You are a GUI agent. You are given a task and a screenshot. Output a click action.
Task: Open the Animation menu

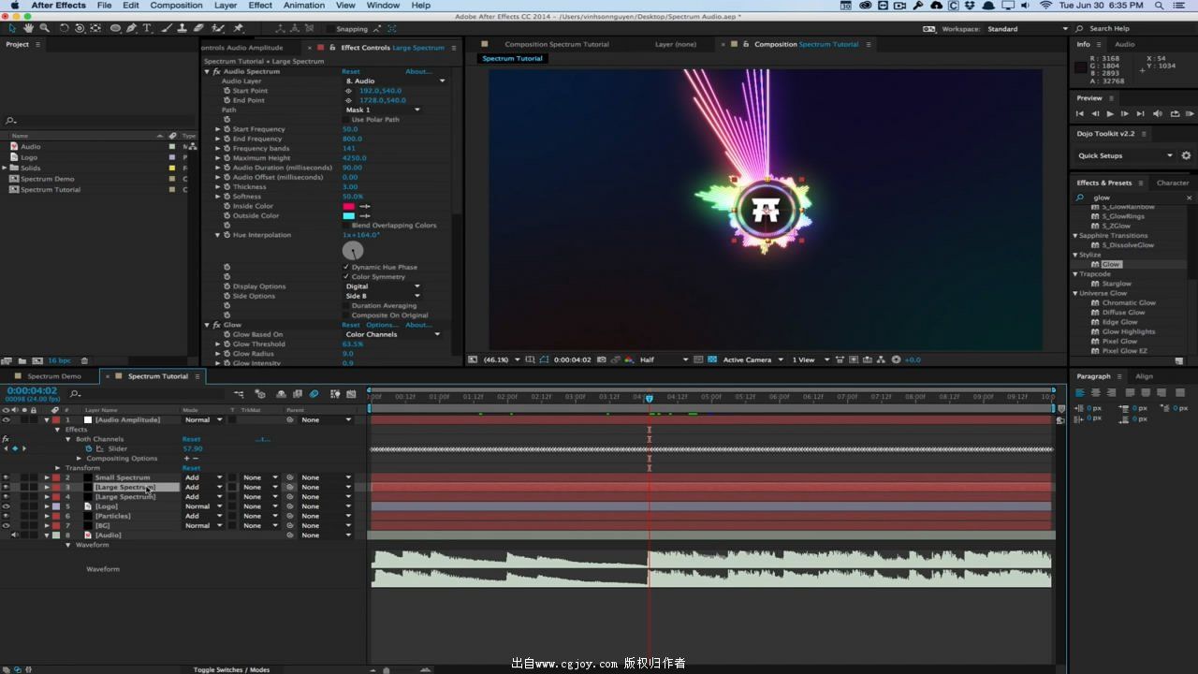(304, 6)
